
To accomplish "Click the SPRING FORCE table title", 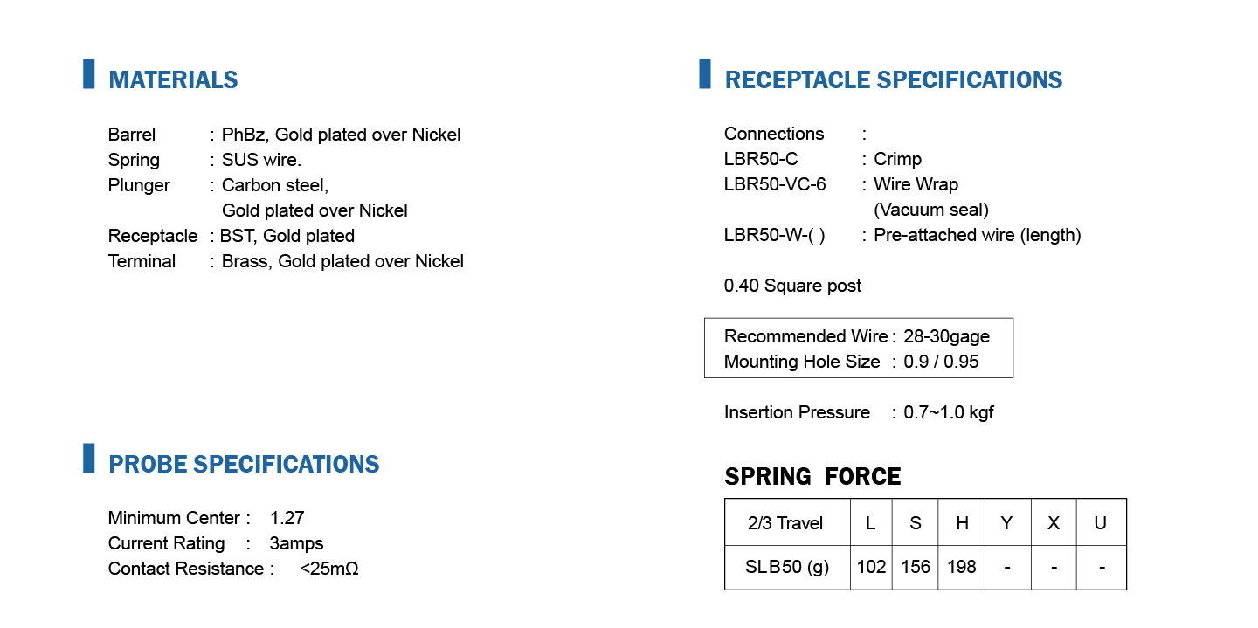I will tap(812, 477).
